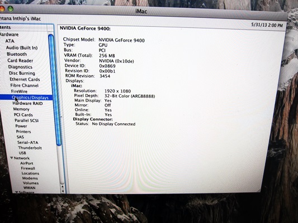Select the Network category label
298x223 pixels.
tap(22, 158)
